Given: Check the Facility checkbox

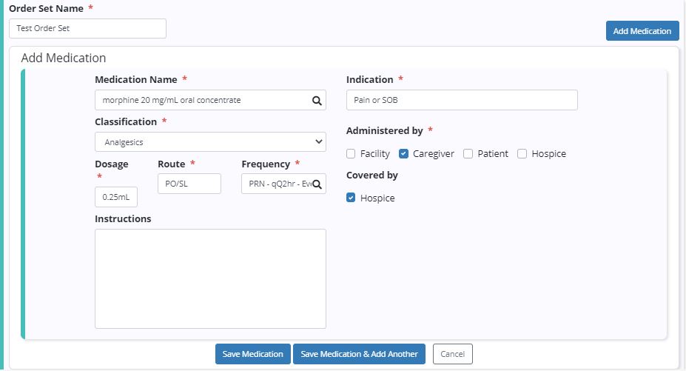Looking at the screenshot, I should tap(351, 154).
